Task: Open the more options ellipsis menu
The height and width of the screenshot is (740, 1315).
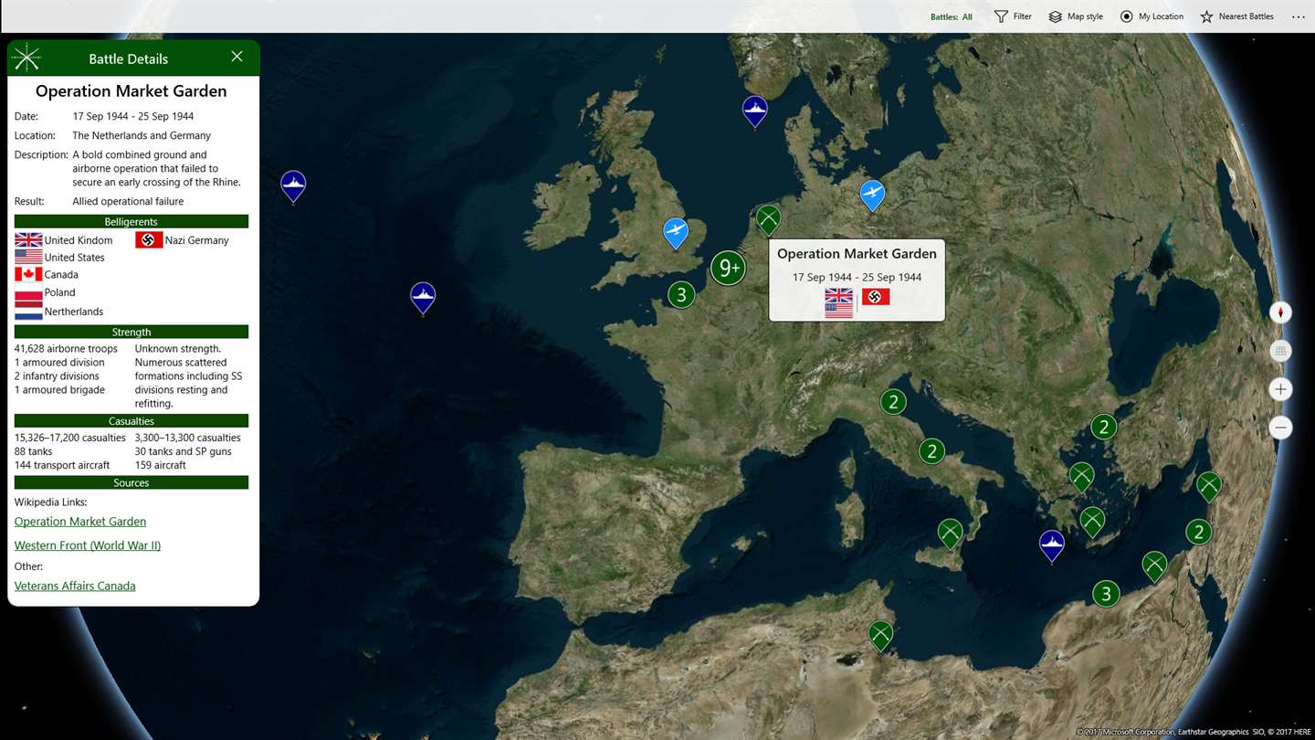Action: pyautogui.click(x=1298, y=16)
